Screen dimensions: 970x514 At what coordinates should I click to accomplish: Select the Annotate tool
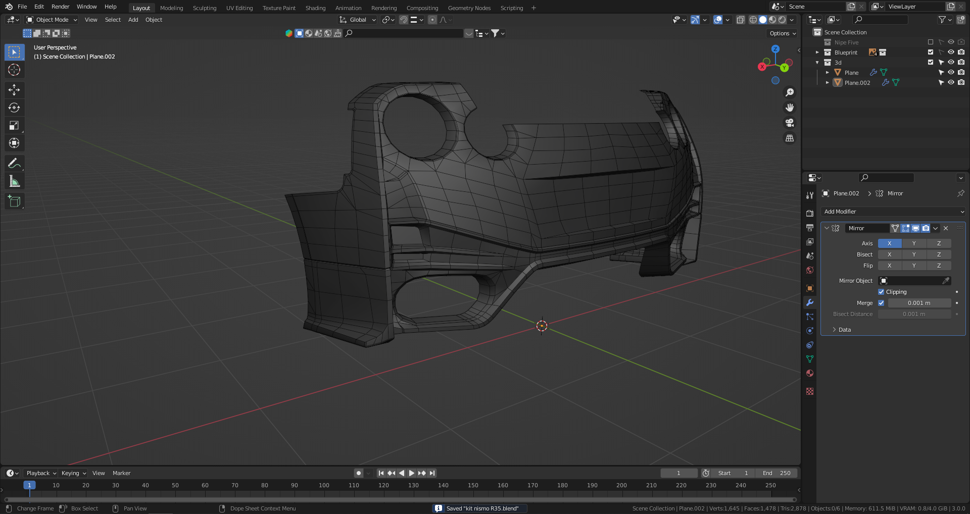(14, 163)
